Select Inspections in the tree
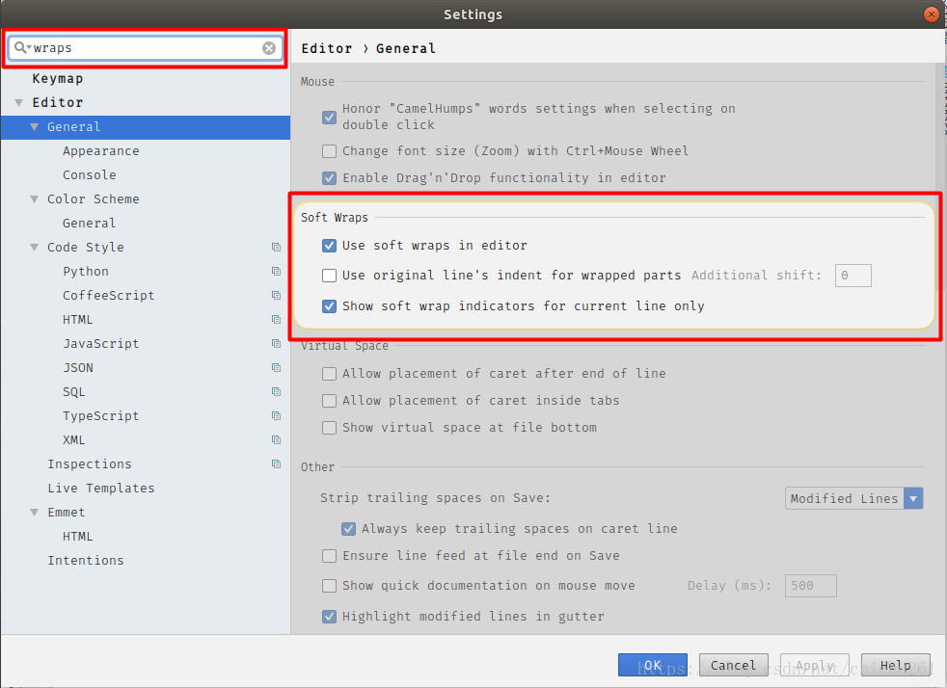The image size is (947, 688). click(x=90, y=464)
